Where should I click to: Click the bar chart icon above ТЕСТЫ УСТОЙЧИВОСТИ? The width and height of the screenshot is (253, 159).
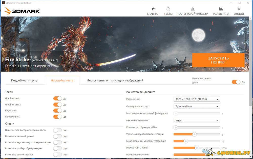(193, 9)
